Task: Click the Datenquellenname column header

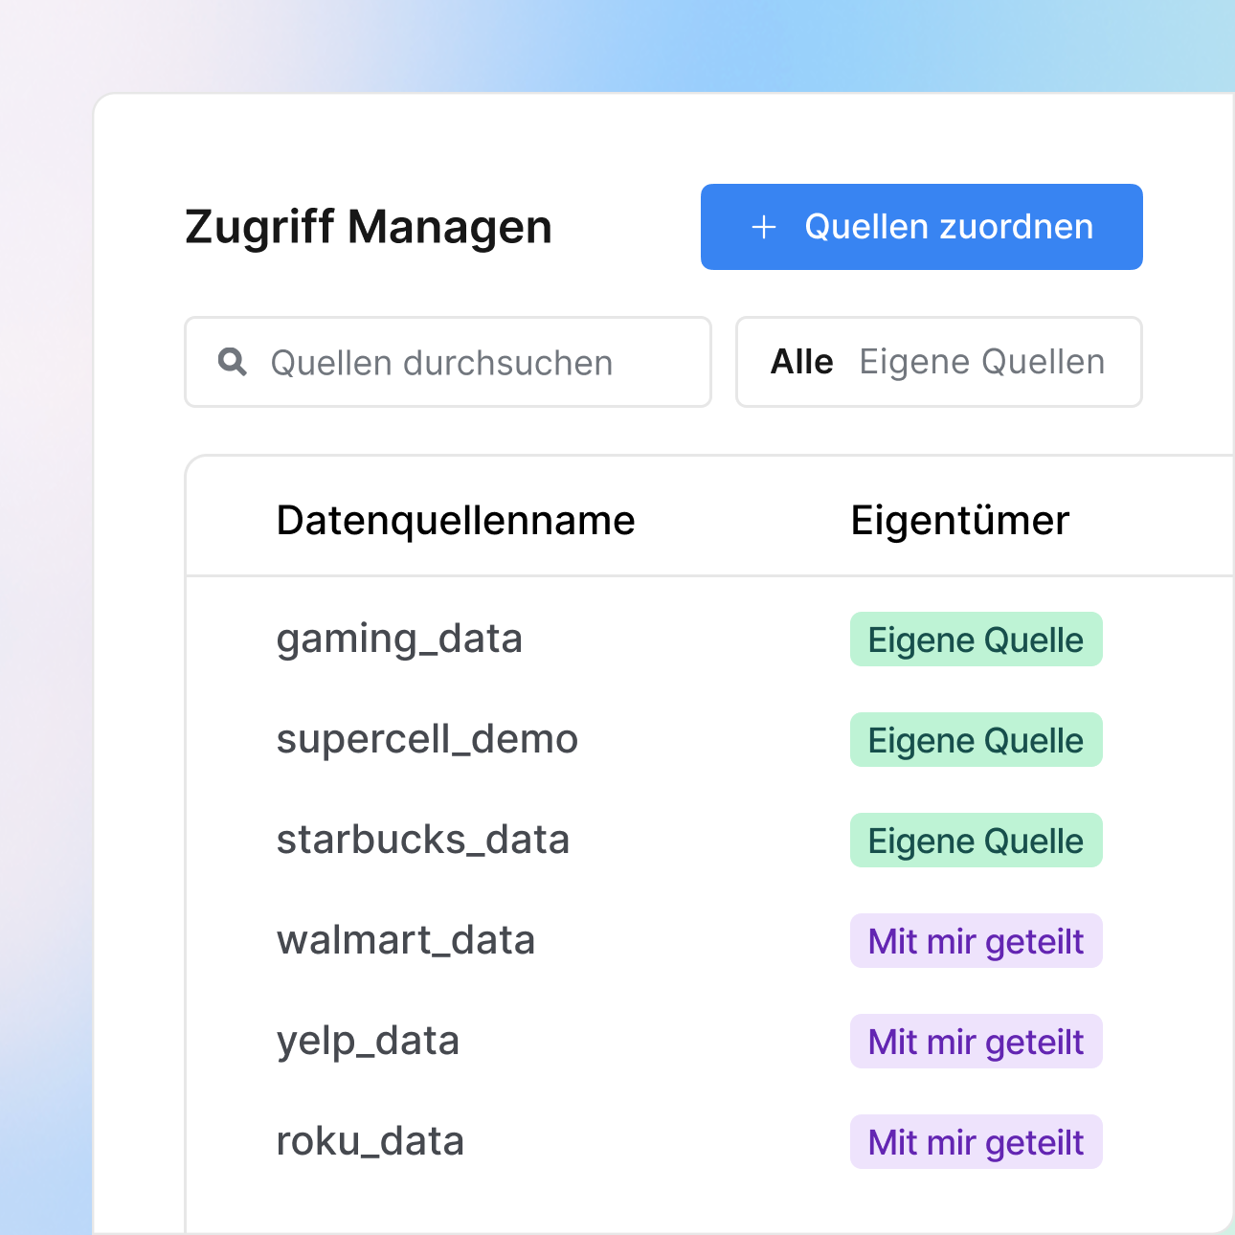Action: (x=456, y=521)
